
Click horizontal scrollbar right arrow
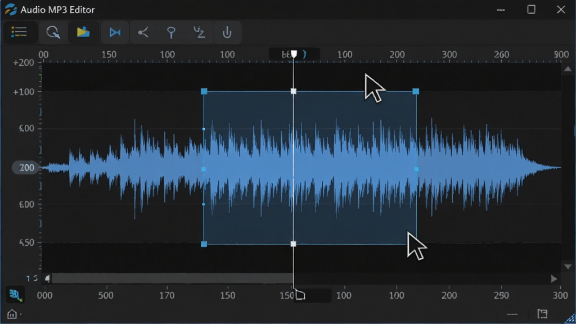click(x=553, y=279)
